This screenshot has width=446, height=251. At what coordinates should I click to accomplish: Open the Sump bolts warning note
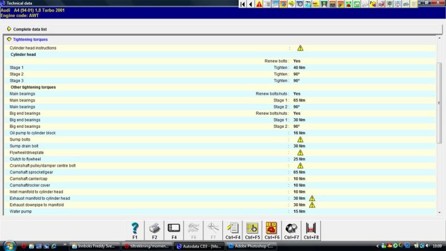tap(300, 139)
